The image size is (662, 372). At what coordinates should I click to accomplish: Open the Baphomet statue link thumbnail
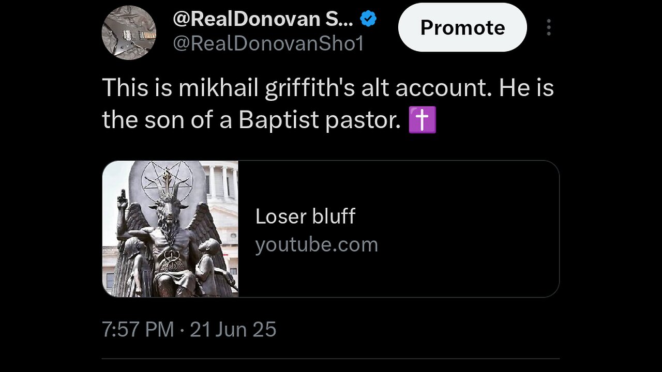[x=170, y=228]
